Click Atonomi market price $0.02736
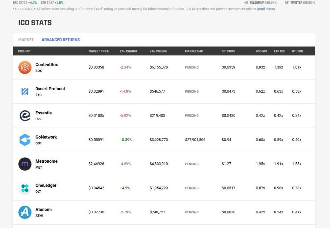Viewport: 330px width, 228px height. click(96, 212)
